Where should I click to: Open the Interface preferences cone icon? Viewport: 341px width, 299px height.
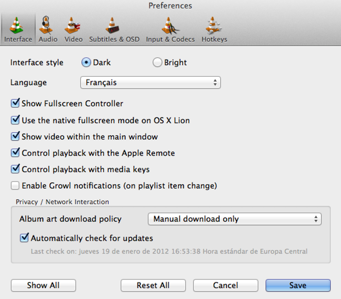[17, 26]
